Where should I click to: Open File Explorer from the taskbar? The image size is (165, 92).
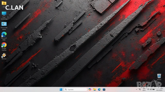[95, 89]
